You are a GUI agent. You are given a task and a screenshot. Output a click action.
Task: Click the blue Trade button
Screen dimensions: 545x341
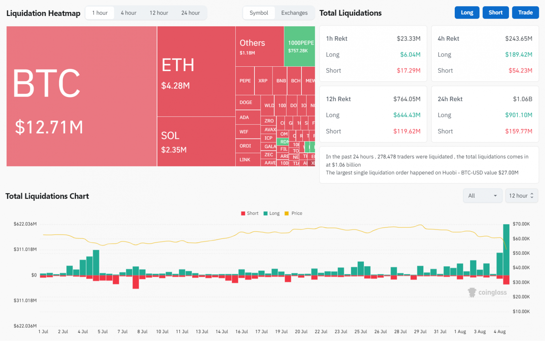pos(525,13)
